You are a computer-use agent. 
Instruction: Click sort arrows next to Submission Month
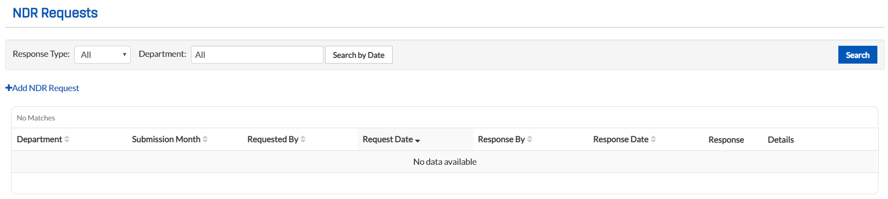click(205, 139)
